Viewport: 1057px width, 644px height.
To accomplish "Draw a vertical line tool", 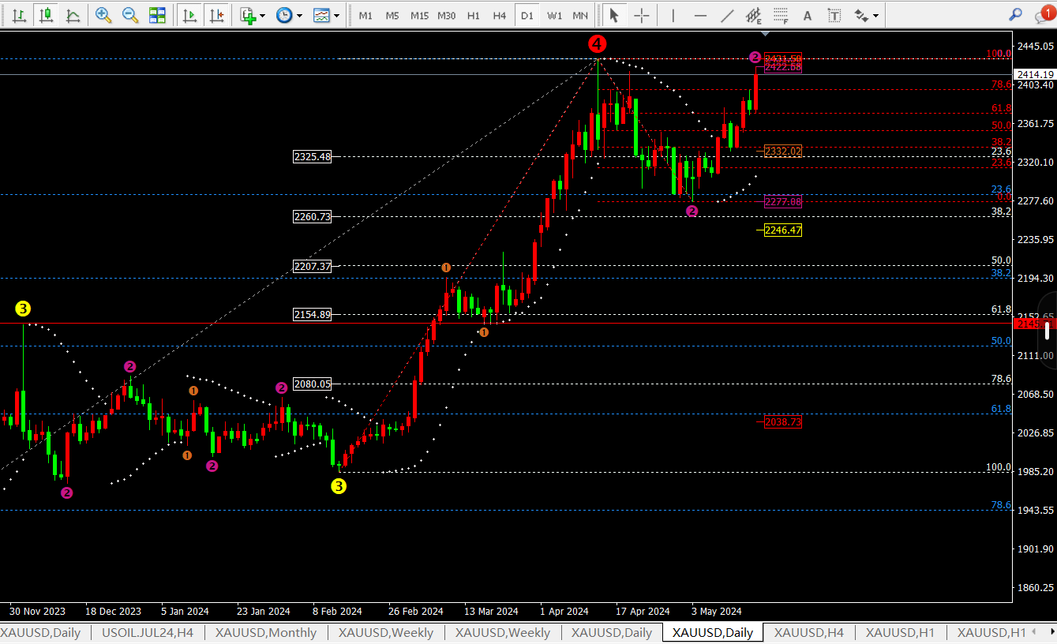I will tap(673, 15).
